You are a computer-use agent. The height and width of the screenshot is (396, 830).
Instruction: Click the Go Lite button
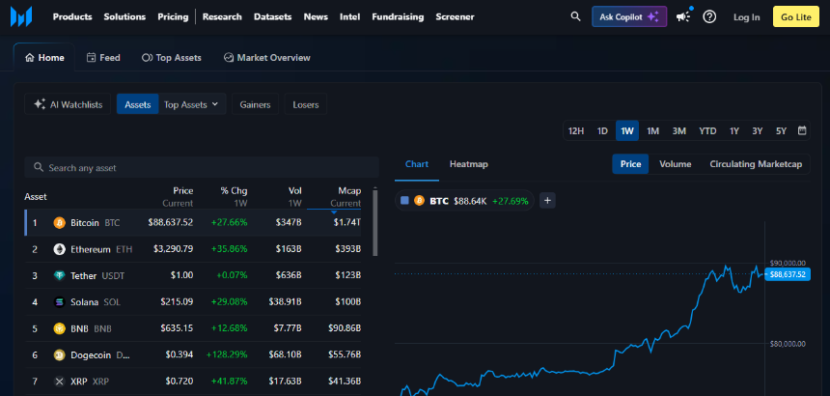pos(796,17)
